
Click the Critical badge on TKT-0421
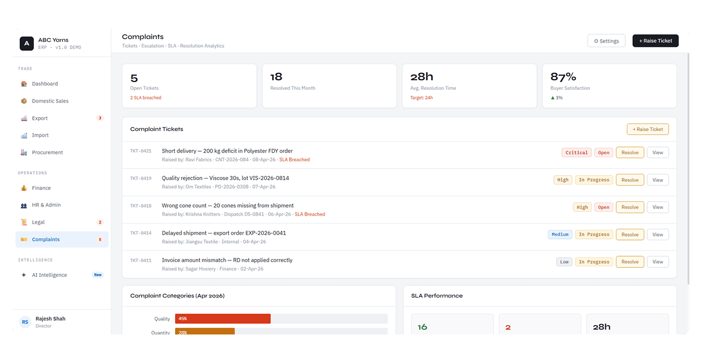(x=577, y=153)
